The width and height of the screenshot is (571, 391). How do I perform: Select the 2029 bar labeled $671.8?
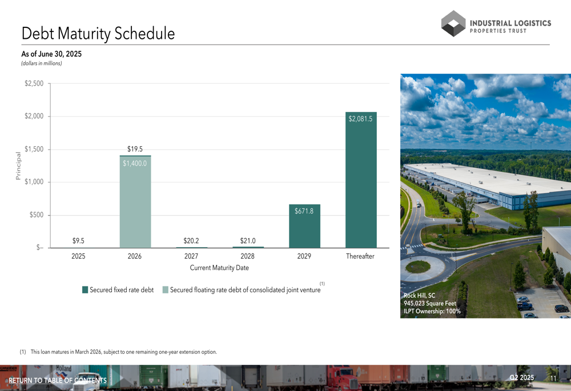(304, 226)
